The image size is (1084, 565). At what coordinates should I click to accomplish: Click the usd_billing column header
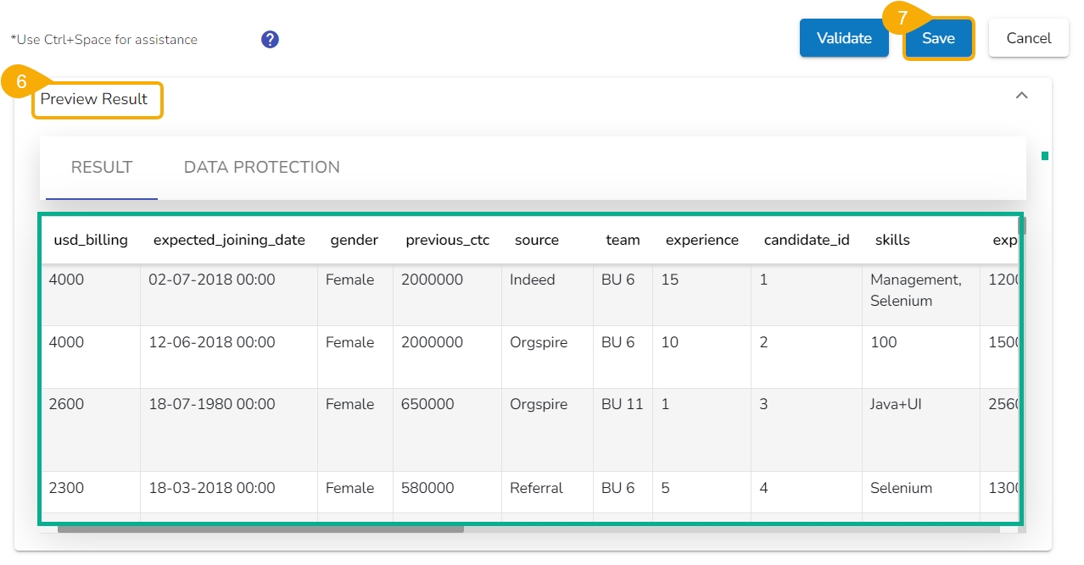[91, 240]
